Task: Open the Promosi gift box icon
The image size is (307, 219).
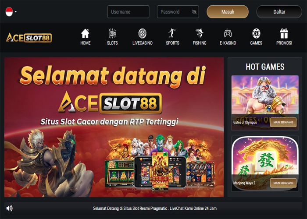Action: tap(284, 33)
